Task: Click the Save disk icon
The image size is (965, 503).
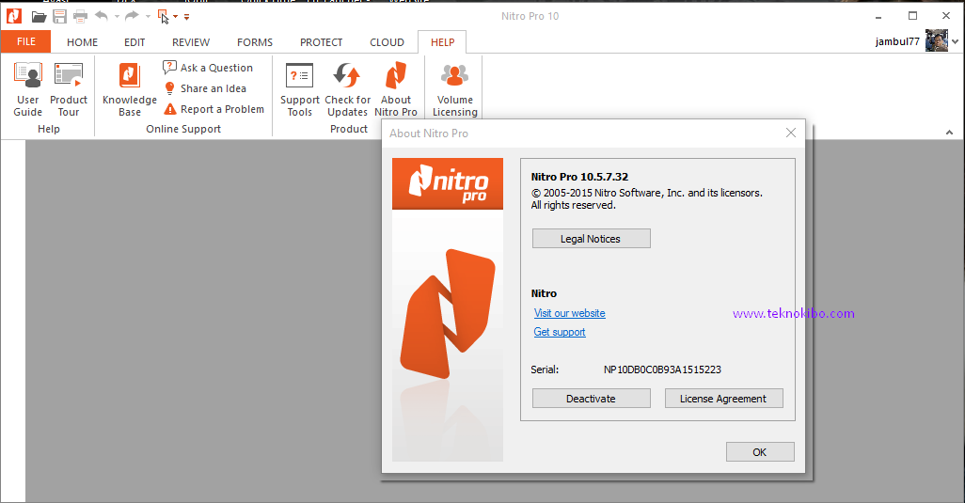Action: tap(59, 17)
